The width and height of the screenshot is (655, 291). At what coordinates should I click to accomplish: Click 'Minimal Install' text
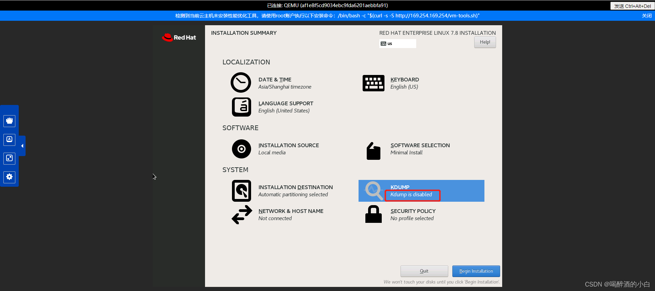tap(406, 153)
